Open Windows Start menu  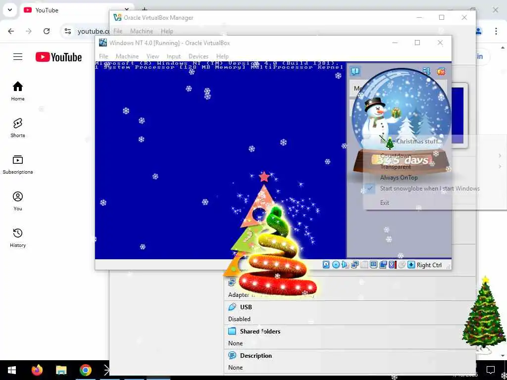coord(12,370)
